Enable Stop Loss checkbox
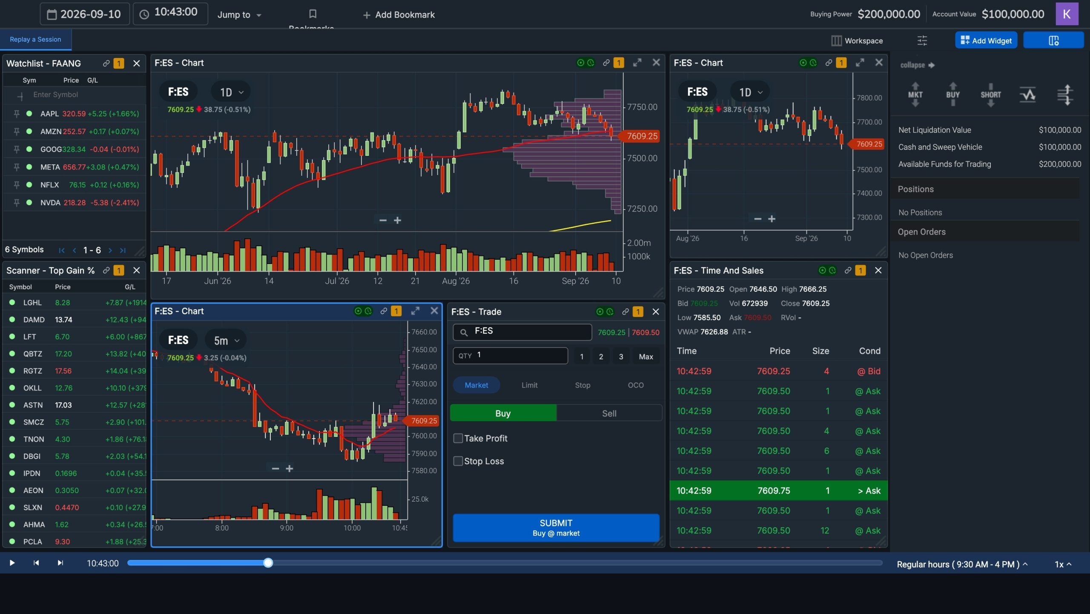 tap(458, 461)
